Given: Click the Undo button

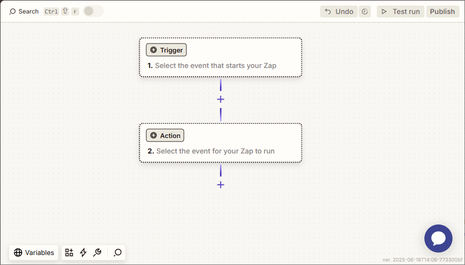Looking at the screenshot, I should 339,11.
